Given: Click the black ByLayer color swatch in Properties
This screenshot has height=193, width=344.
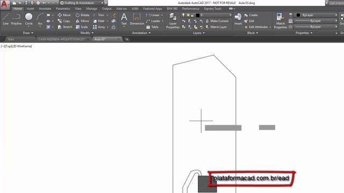Looking at the screenshot, I should pos(298,15).
